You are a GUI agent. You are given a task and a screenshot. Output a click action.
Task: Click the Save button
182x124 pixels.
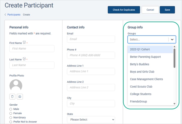pos(167,10)
